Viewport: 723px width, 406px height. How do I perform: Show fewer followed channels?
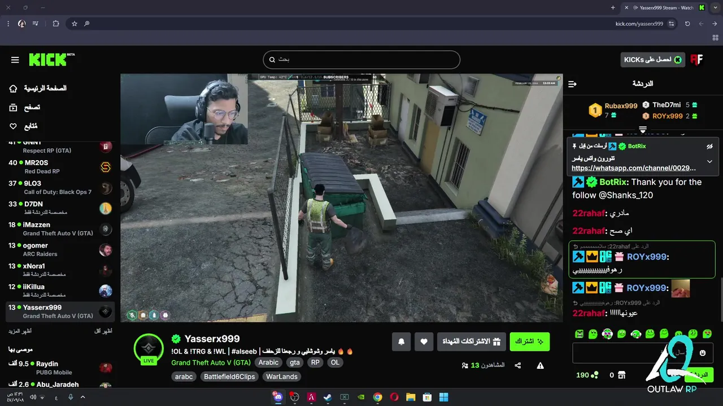coord(103,331)
